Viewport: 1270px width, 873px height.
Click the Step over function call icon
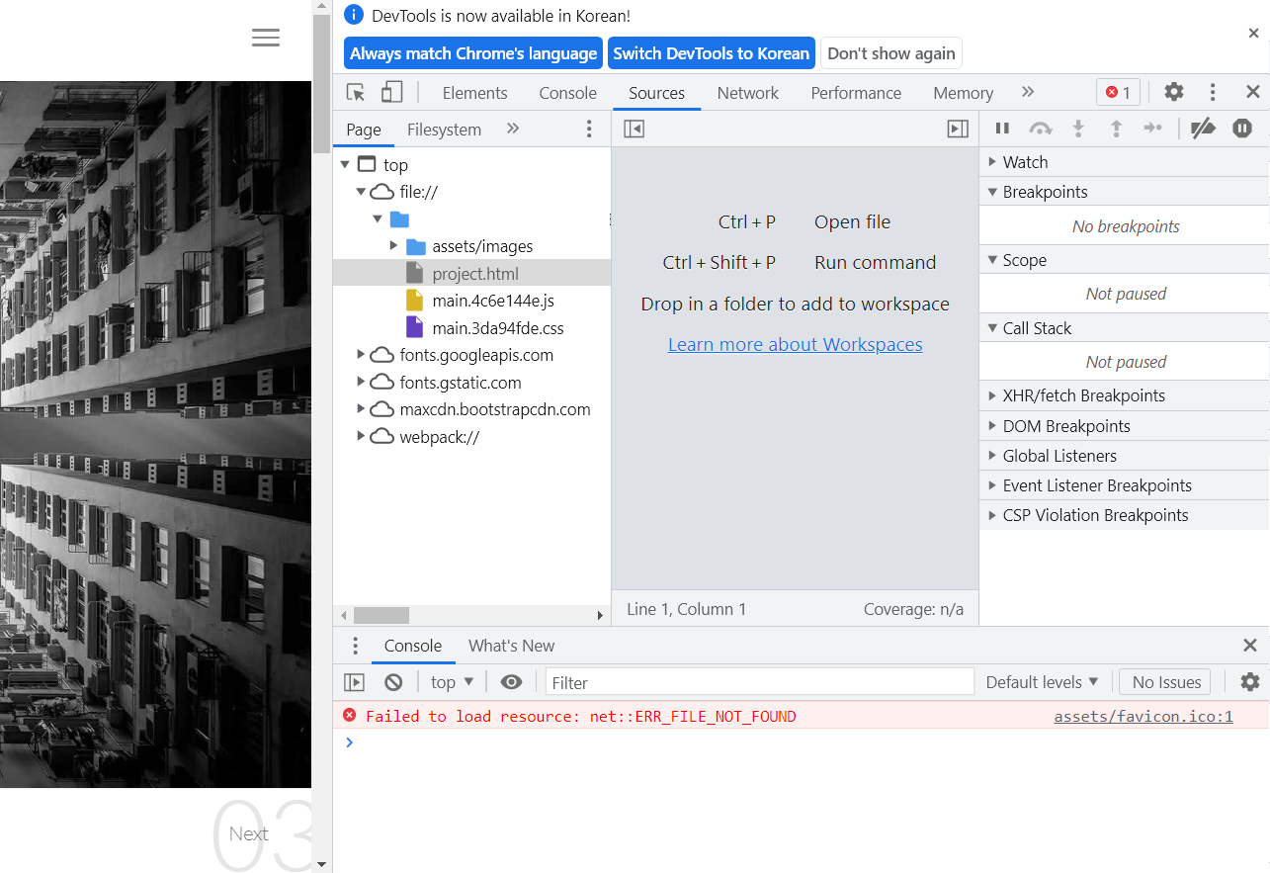pos(1041,128)
